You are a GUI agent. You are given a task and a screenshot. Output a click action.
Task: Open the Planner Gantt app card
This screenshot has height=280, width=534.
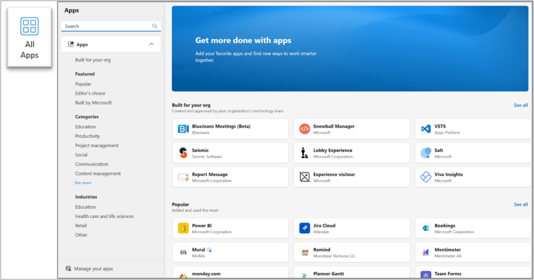352,273
